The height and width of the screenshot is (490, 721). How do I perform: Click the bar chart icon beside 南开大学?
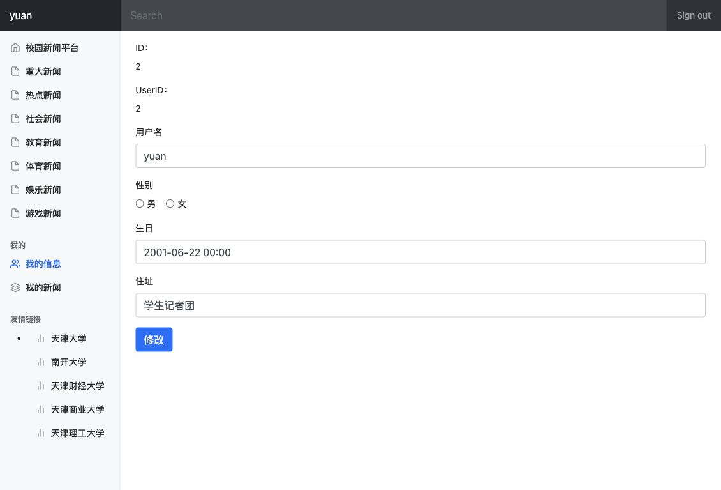pyautogui.click(x=41, y=362)
